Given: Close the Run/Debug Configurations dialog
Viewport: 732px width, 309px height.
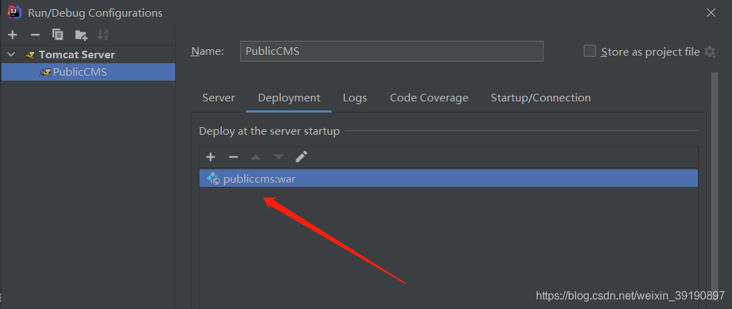Looking at the screenshot, I should (711, 12).
